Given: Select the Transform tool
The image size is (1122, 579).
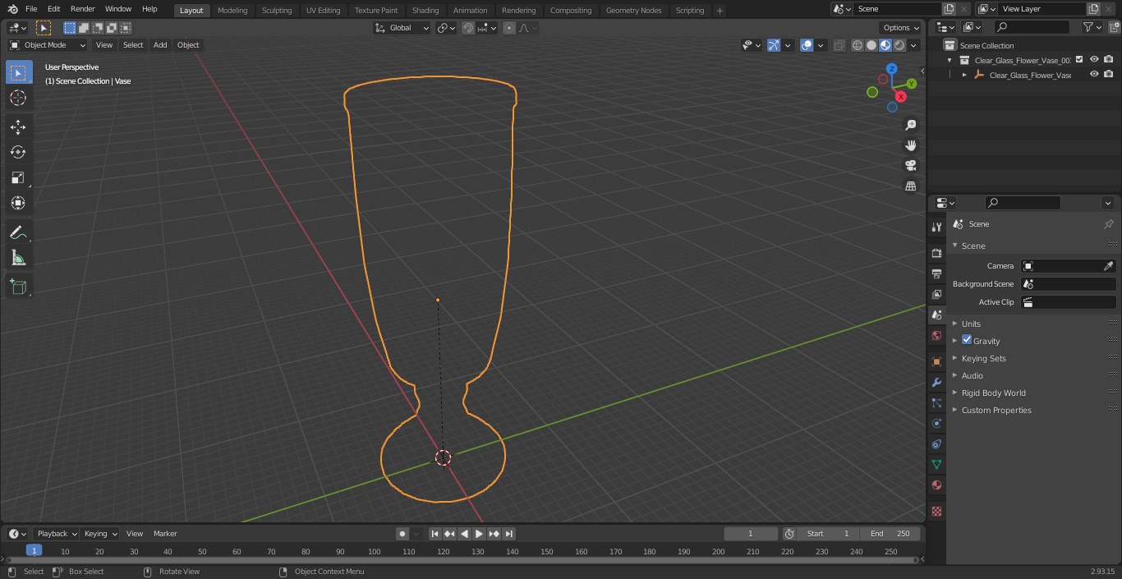Looking at the screenshot, I should [18, 203].
